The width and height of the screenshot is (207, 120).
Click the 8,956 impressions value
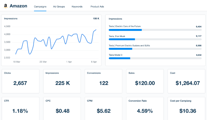[198, 45]
